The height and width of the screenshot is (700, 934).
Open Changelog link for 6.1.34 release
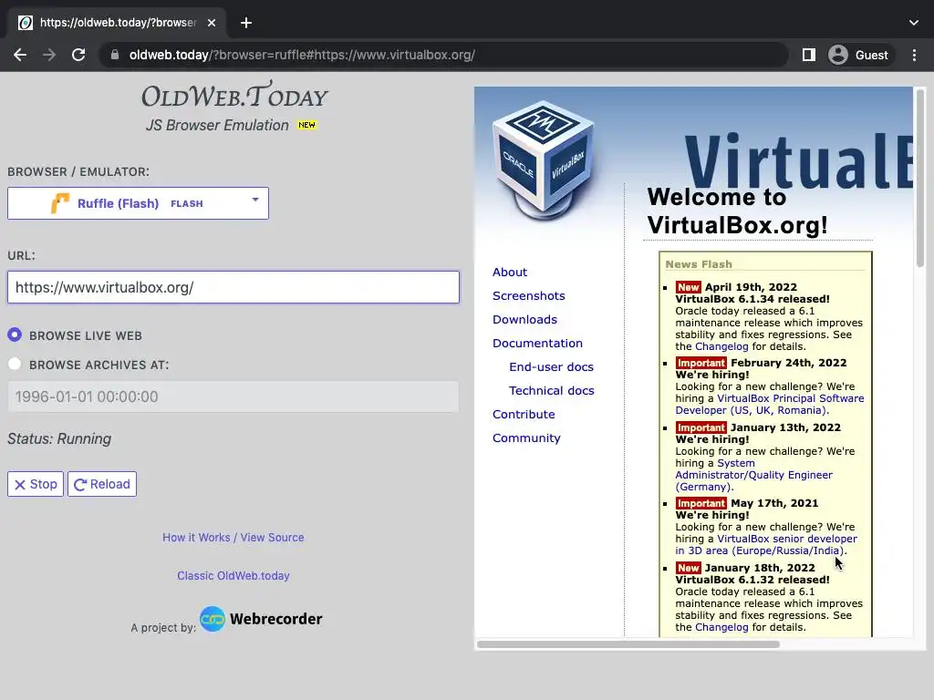pos(721,346)
